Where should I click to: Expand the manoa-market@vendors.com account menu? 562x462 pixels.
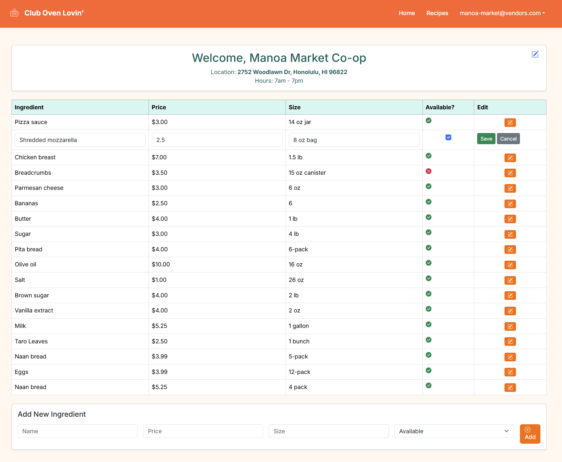tap(502, 13)
